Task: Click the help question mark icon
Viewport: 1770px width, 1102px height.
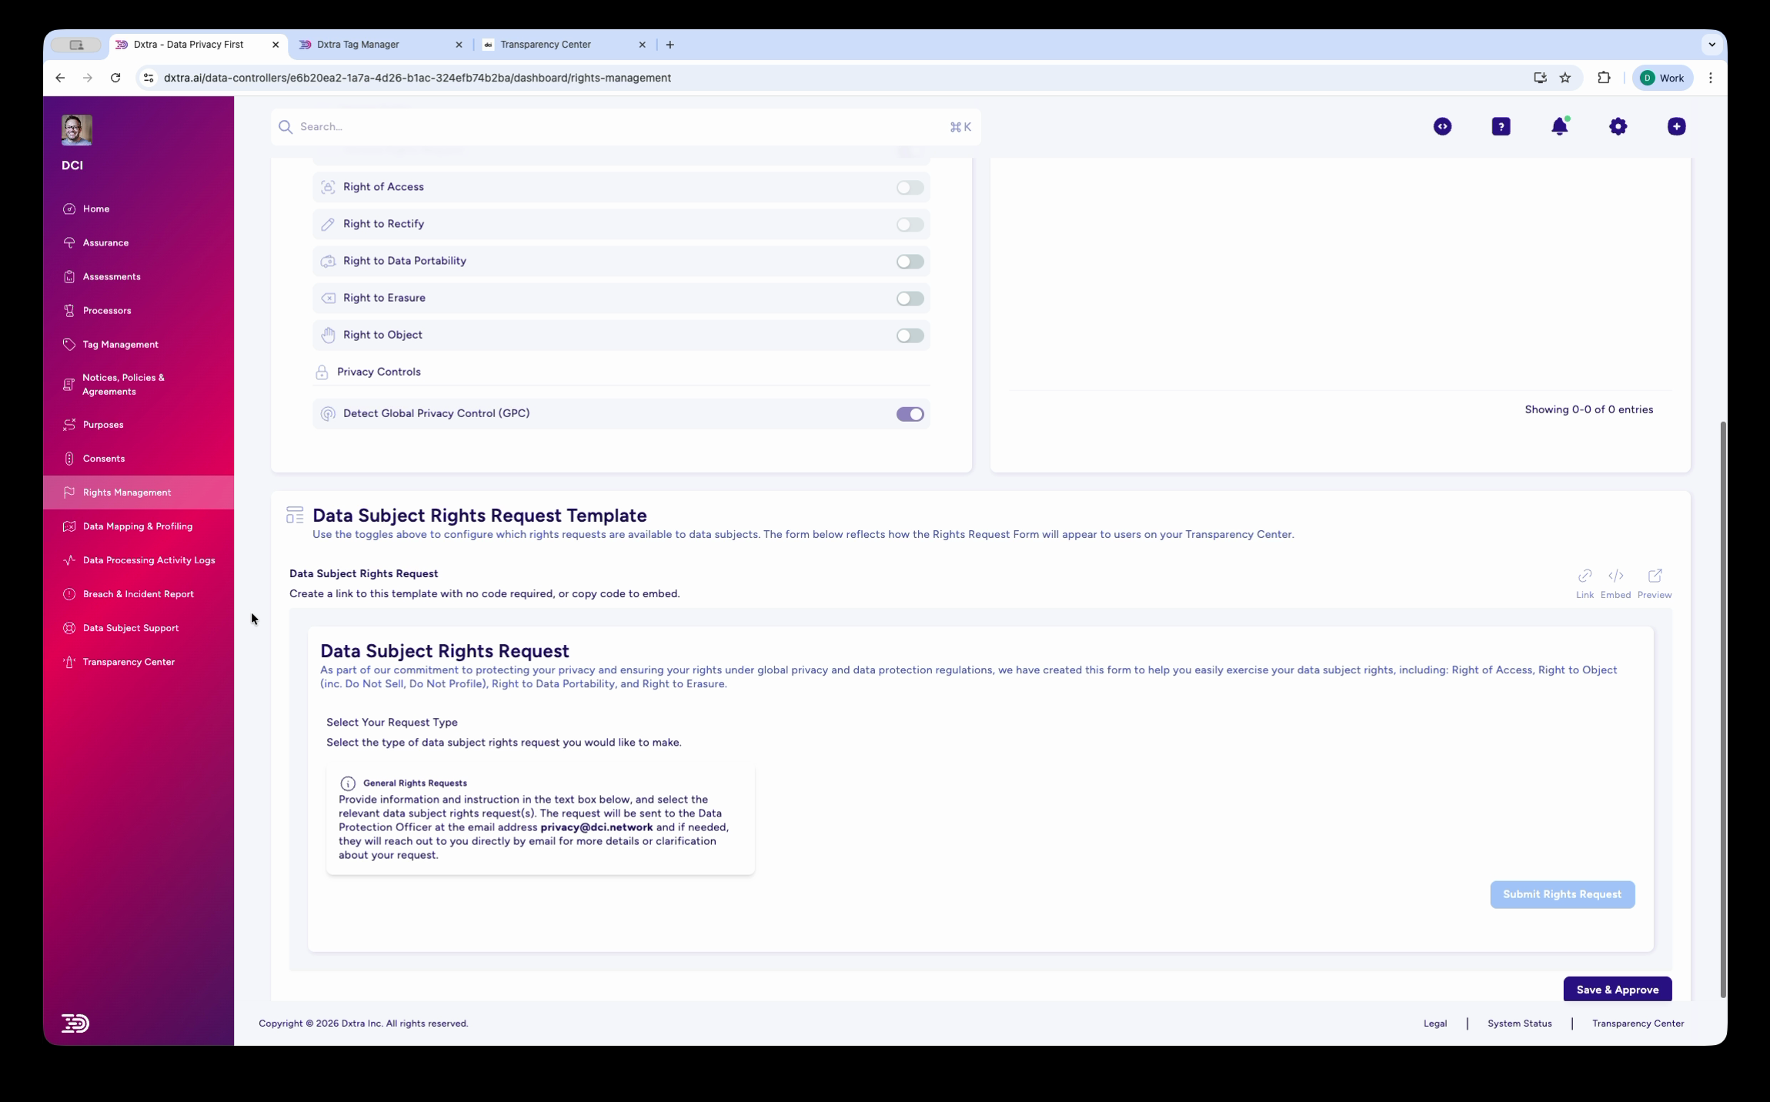Action: 1501,127
